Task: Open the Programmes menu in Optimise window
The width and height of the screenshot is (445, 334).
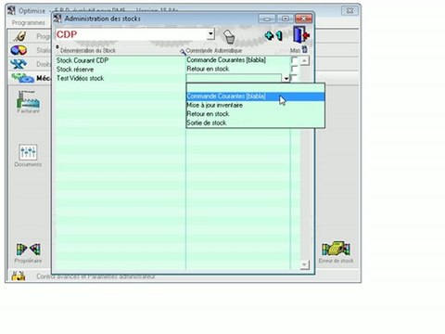Action: 29,22
